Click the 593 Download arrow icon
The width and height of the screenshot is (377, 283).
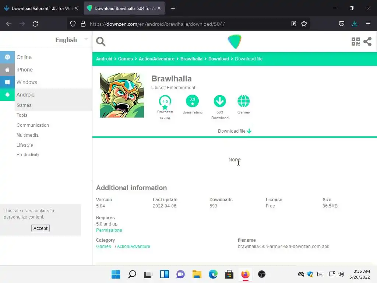220,101
